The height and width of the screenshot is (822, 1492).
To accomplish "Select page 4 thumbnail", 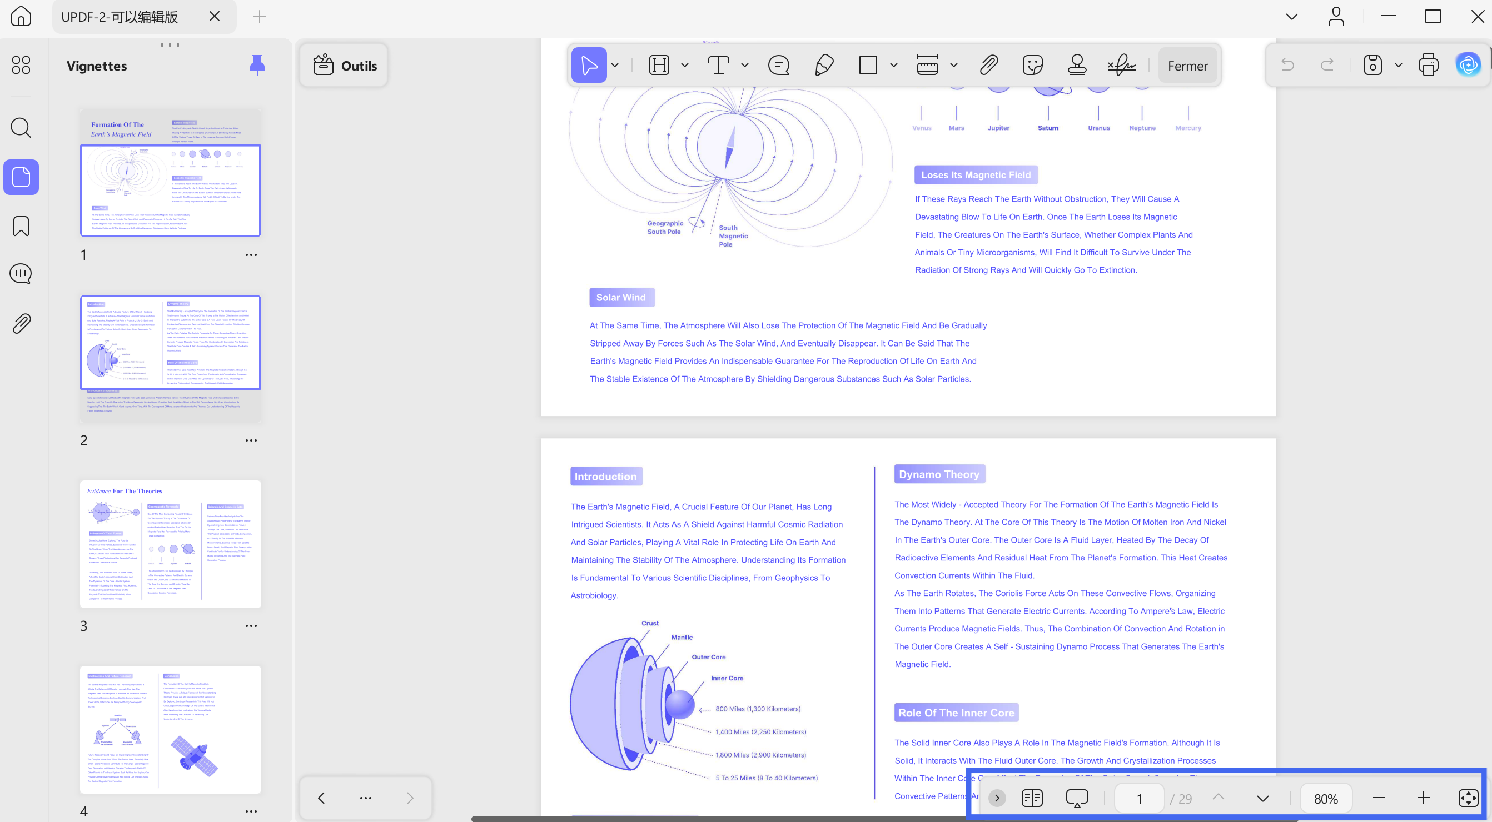I will pyautogui.click(x=170, y=729).
